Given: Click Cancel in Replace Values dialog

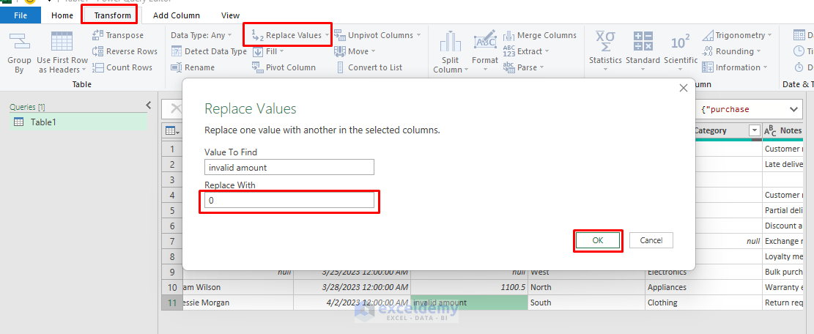Looking at the screenshot, I should tap(651, 241).
